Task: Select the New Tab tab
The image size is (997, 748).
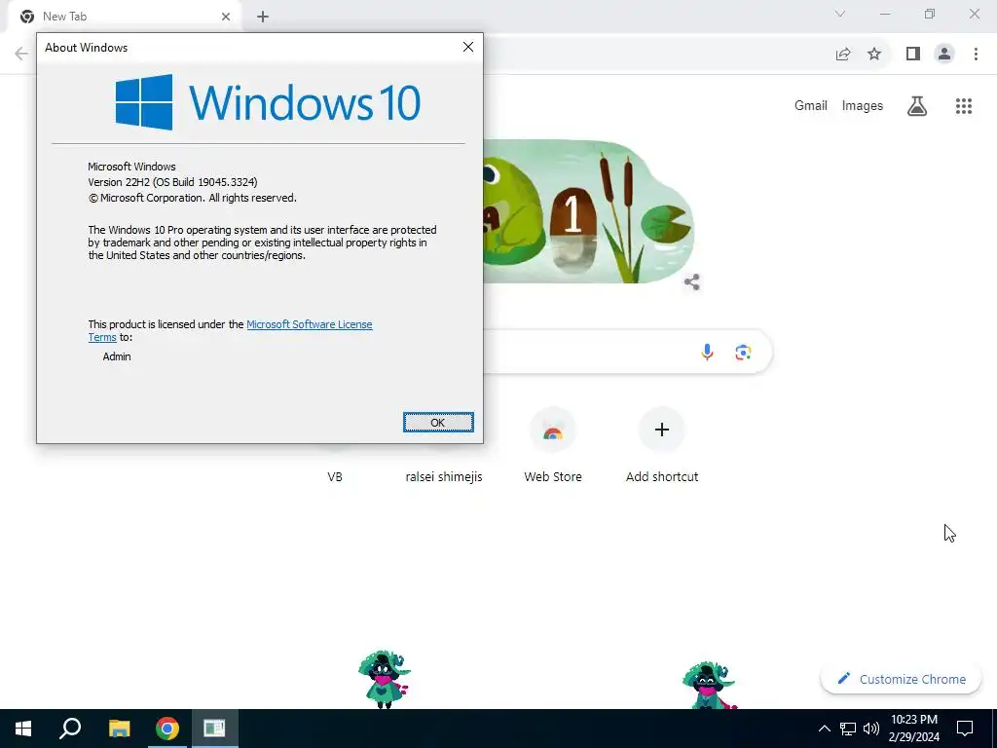Action: 124,17
